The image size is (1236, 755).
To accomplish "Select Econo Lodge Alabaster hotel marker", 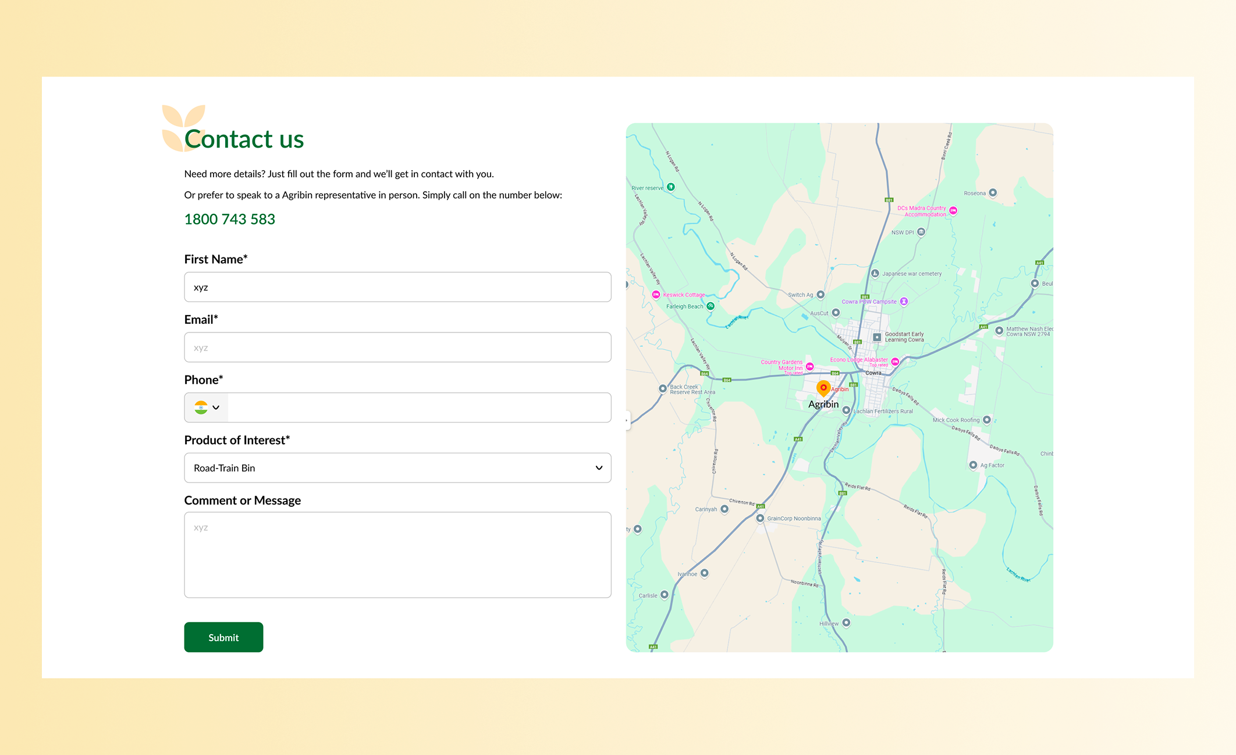I will point(895,362).
